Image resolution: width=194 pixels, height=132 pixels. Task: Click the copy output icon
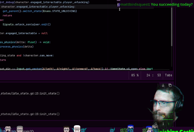coord(170,86)
